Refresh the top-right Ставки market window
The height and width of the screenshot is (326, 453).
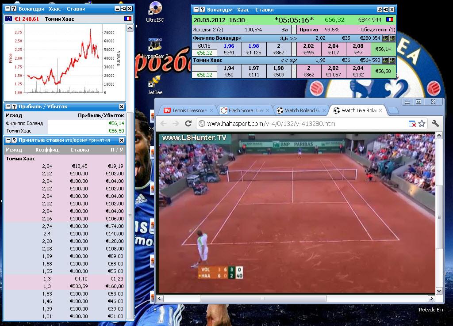pyautogui.click(x=380, y=10)
